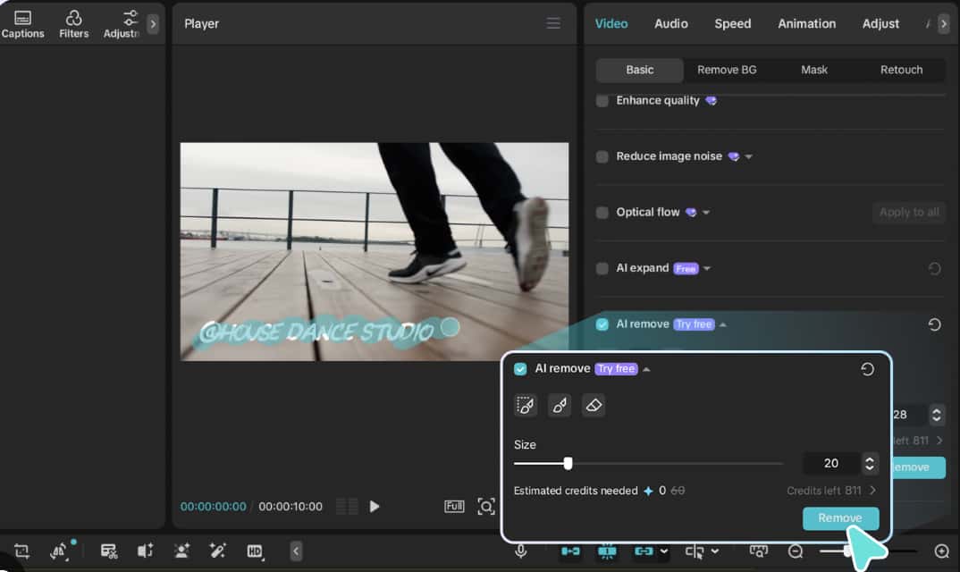Select the Basic sub-tab
The height and width of the screenshot is (572, 960).
tap(639, 70)
